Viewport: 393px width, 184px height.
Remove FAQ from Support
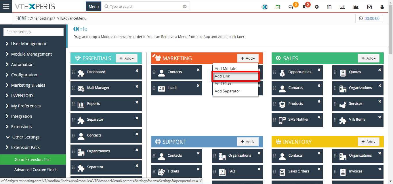259,169
